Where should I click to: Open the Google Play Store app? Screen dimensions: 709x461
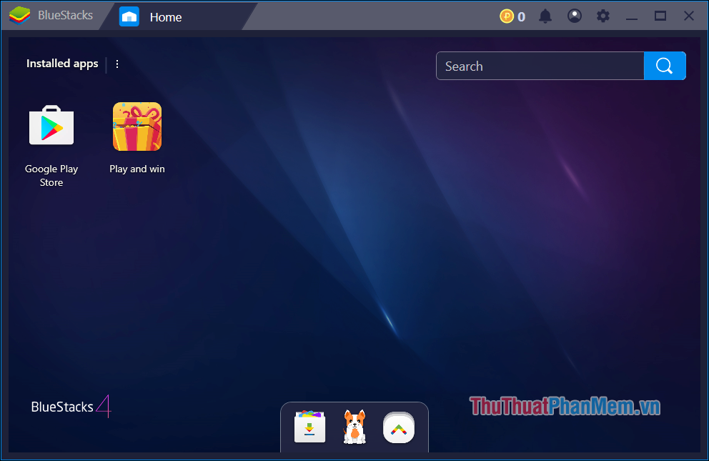coord(51,127)
